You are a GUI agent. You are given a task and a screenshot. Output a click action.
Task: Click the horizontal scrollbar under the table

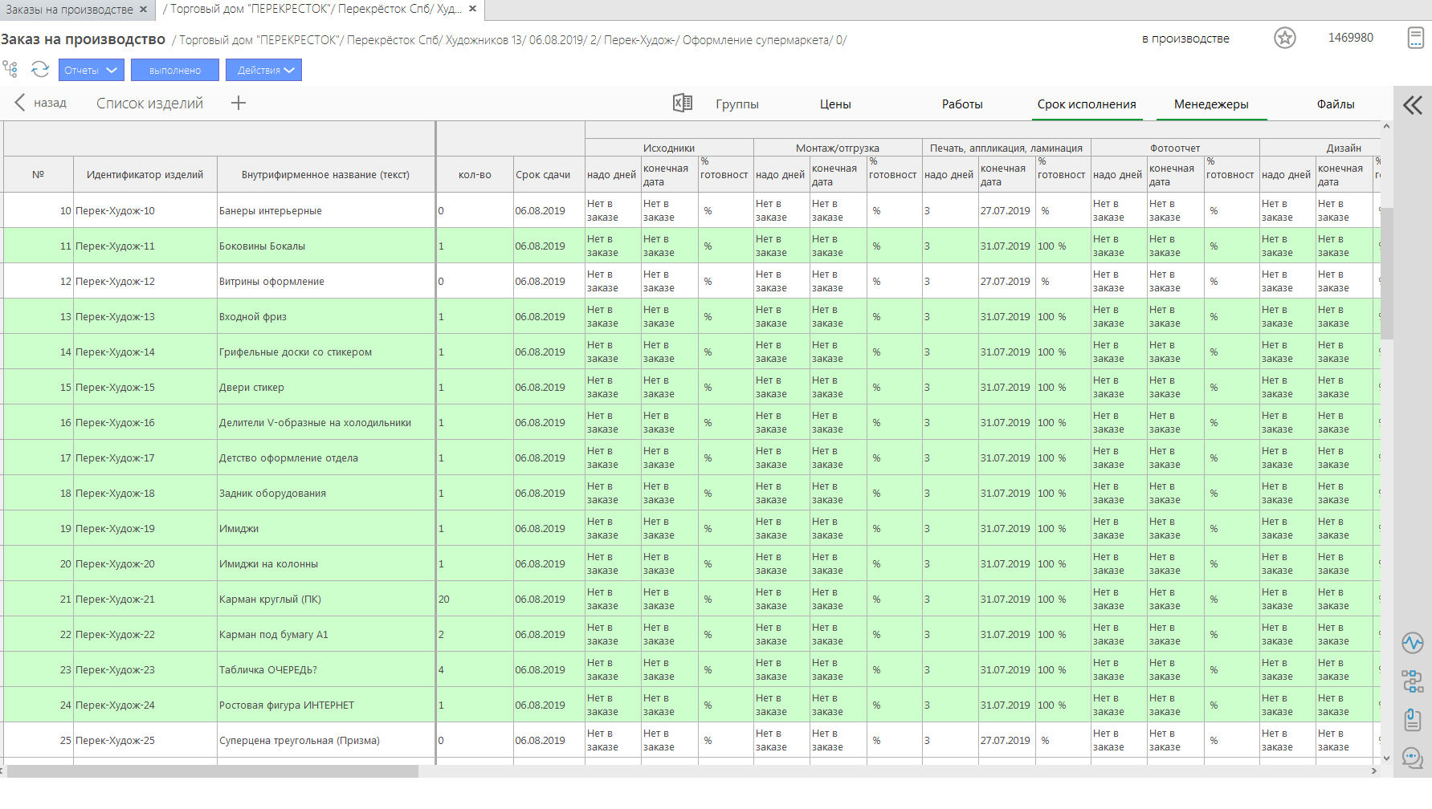pos(213,771)
